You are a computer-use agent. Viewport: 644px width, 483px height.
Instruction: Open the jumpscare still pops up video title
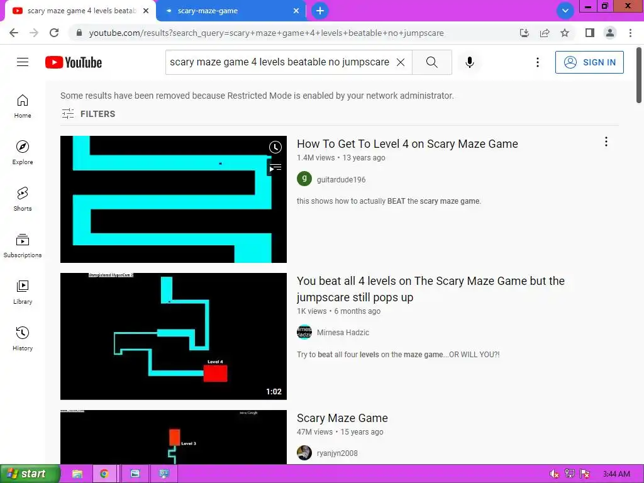[430, 289]
